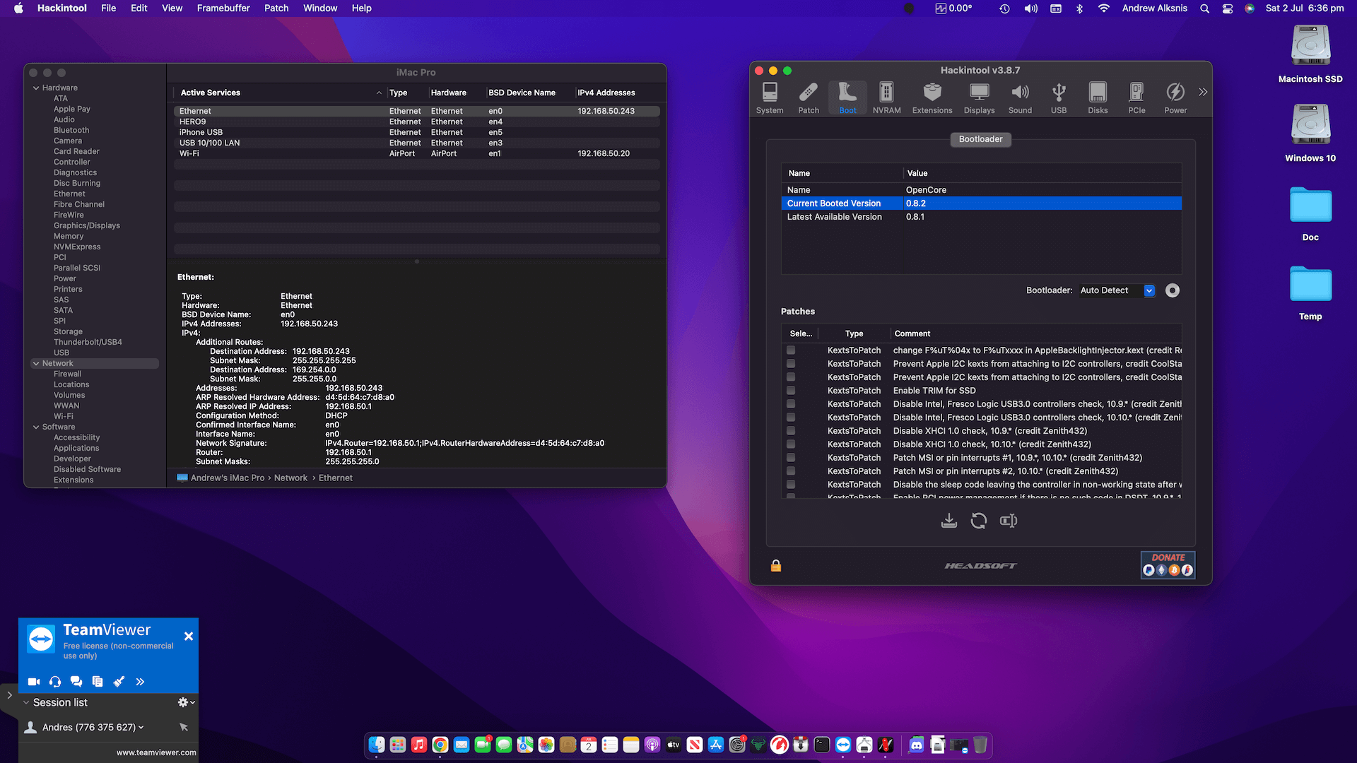Open www.teamviewer.com link
The width and height of the screenshot is (1357, 763).
click(x=156, y=752)
